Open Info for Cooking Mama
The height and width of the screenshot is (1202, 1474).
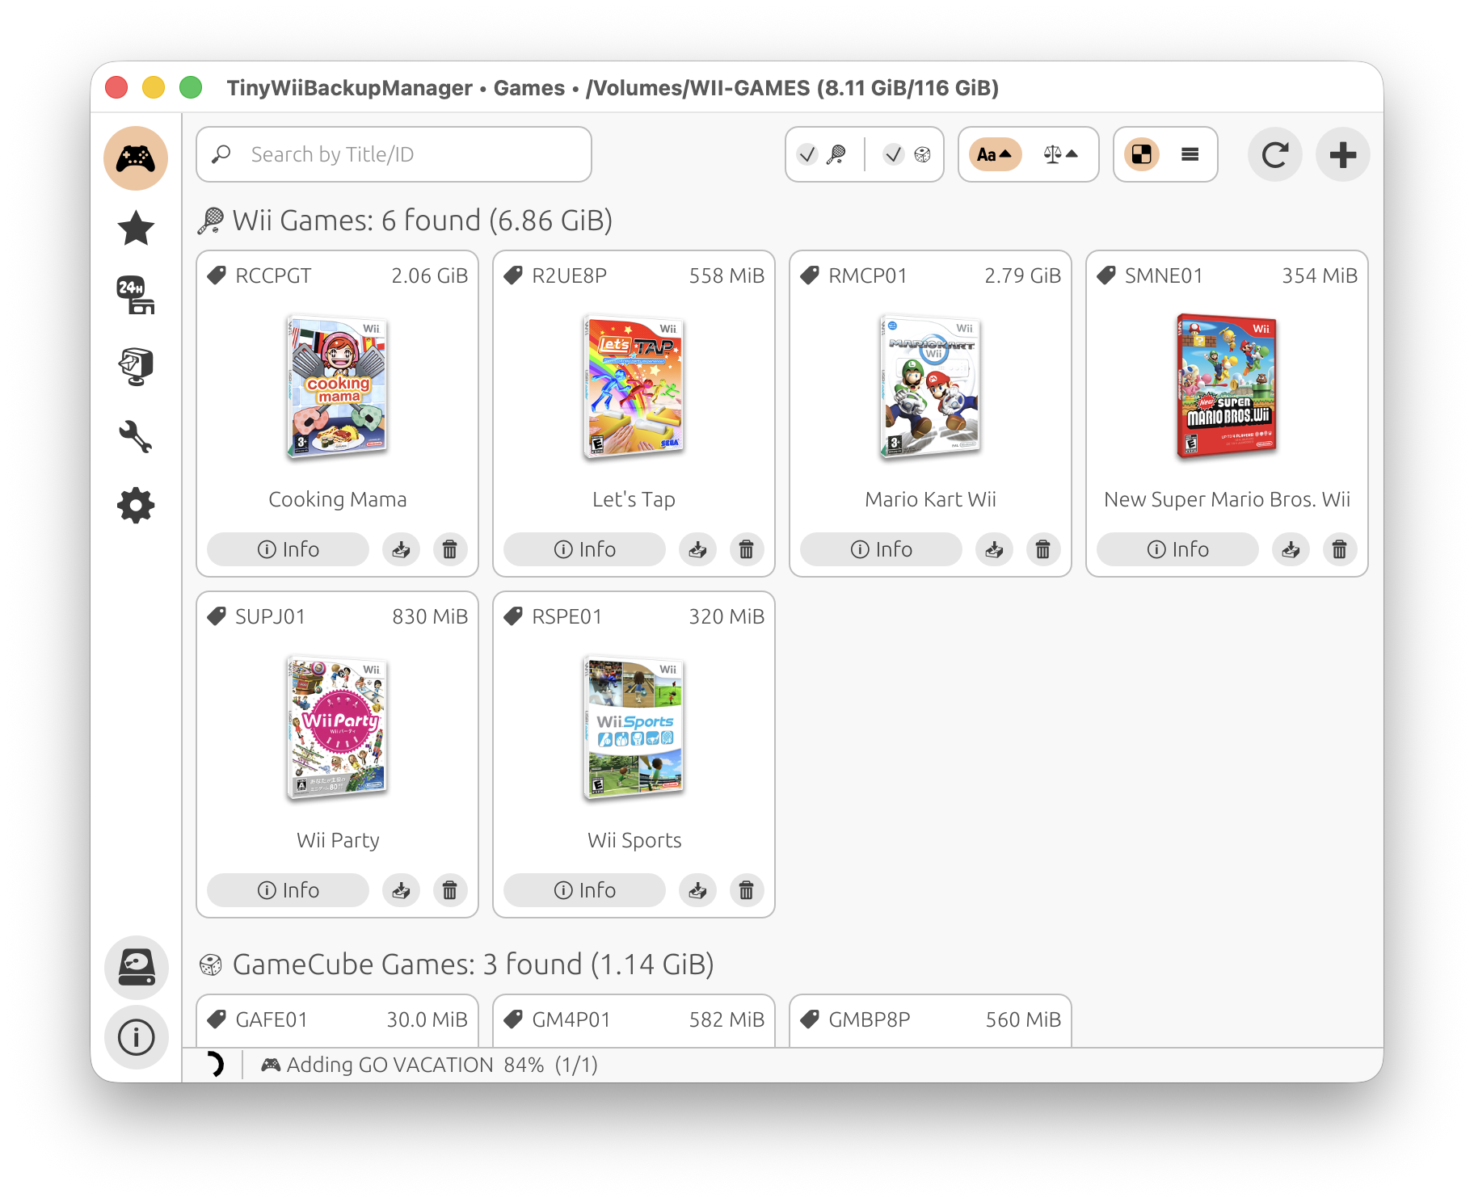point(288,549)
